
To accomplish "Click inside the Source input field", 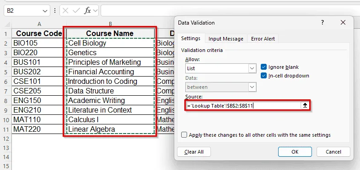I will (243, 105).
